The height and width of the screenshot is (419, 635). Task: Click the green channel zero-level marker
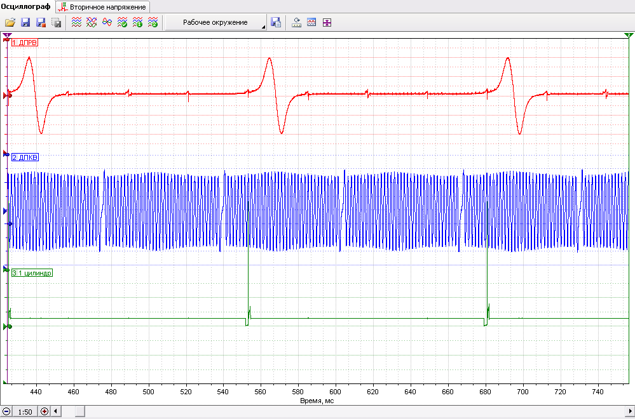click(x=7, y=326)
